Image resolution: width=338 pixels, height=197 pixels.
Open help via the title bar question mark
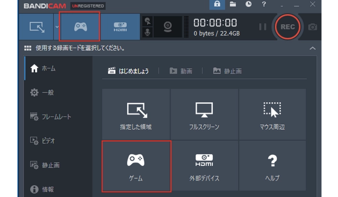tap(264, 4)
